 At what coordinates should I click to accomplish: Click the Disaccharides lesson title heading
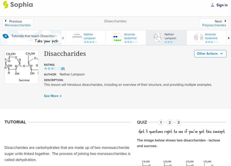tap(65, 54)
